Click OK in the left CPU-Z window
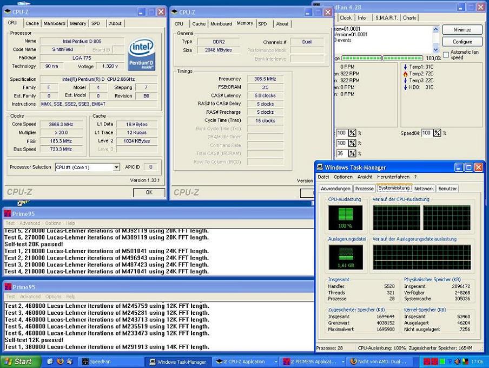Screen dimensions: 489x368 click(149, 192)
